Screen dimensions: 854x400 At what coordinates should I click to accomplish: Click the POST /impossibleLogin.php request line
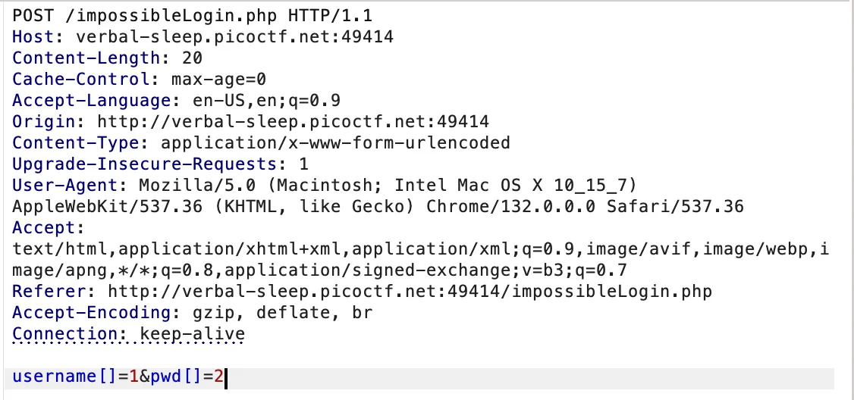[192, 15]
